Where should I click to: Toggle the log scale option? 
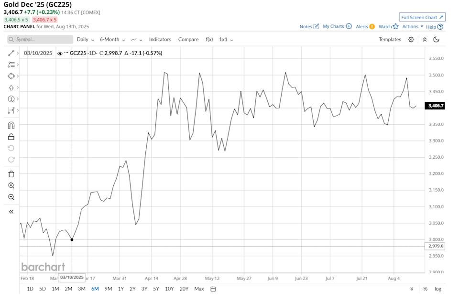pyautogui.click(x=437, y=289)
